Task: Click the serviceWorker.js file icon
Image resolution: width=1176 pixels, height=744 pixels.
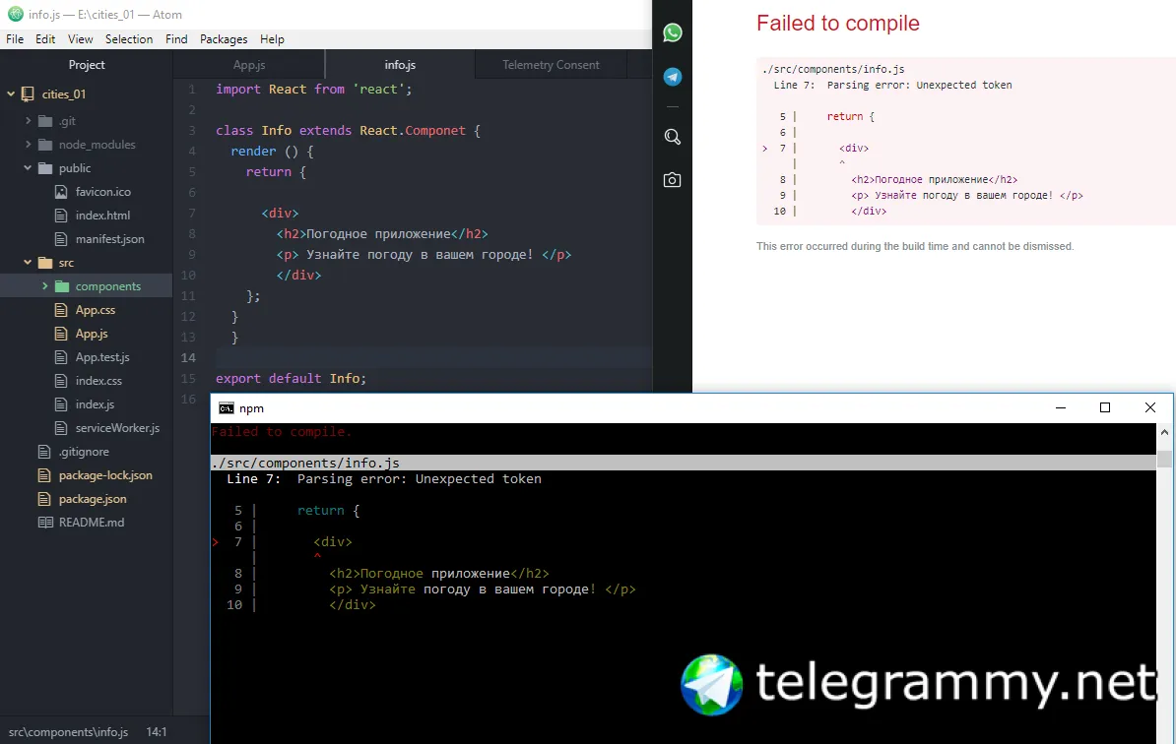Action: 61,428
